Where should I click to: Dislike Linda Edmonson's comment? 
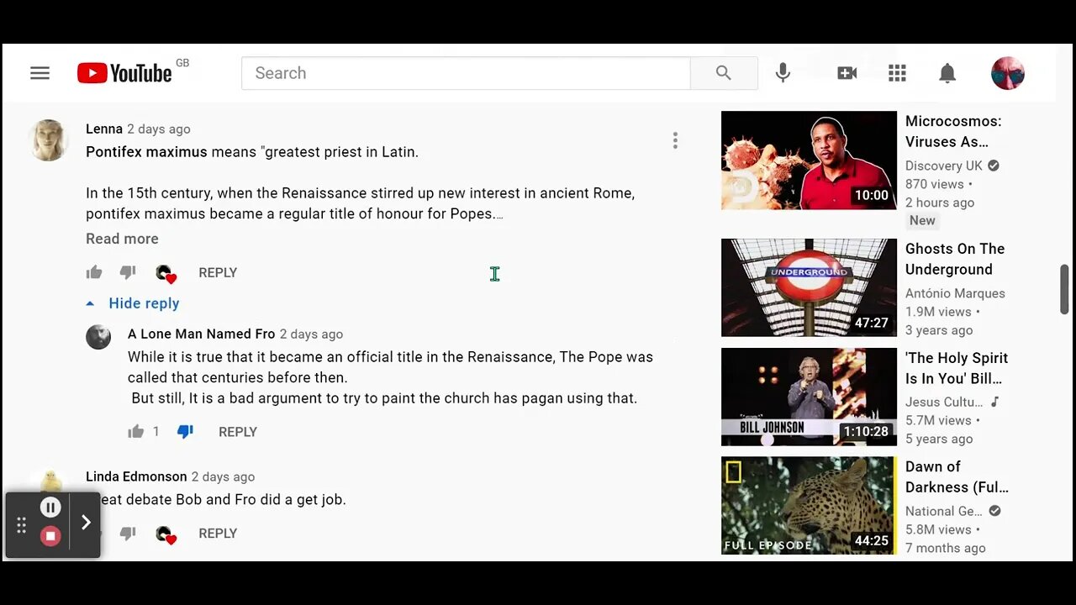tap(128, 534)
